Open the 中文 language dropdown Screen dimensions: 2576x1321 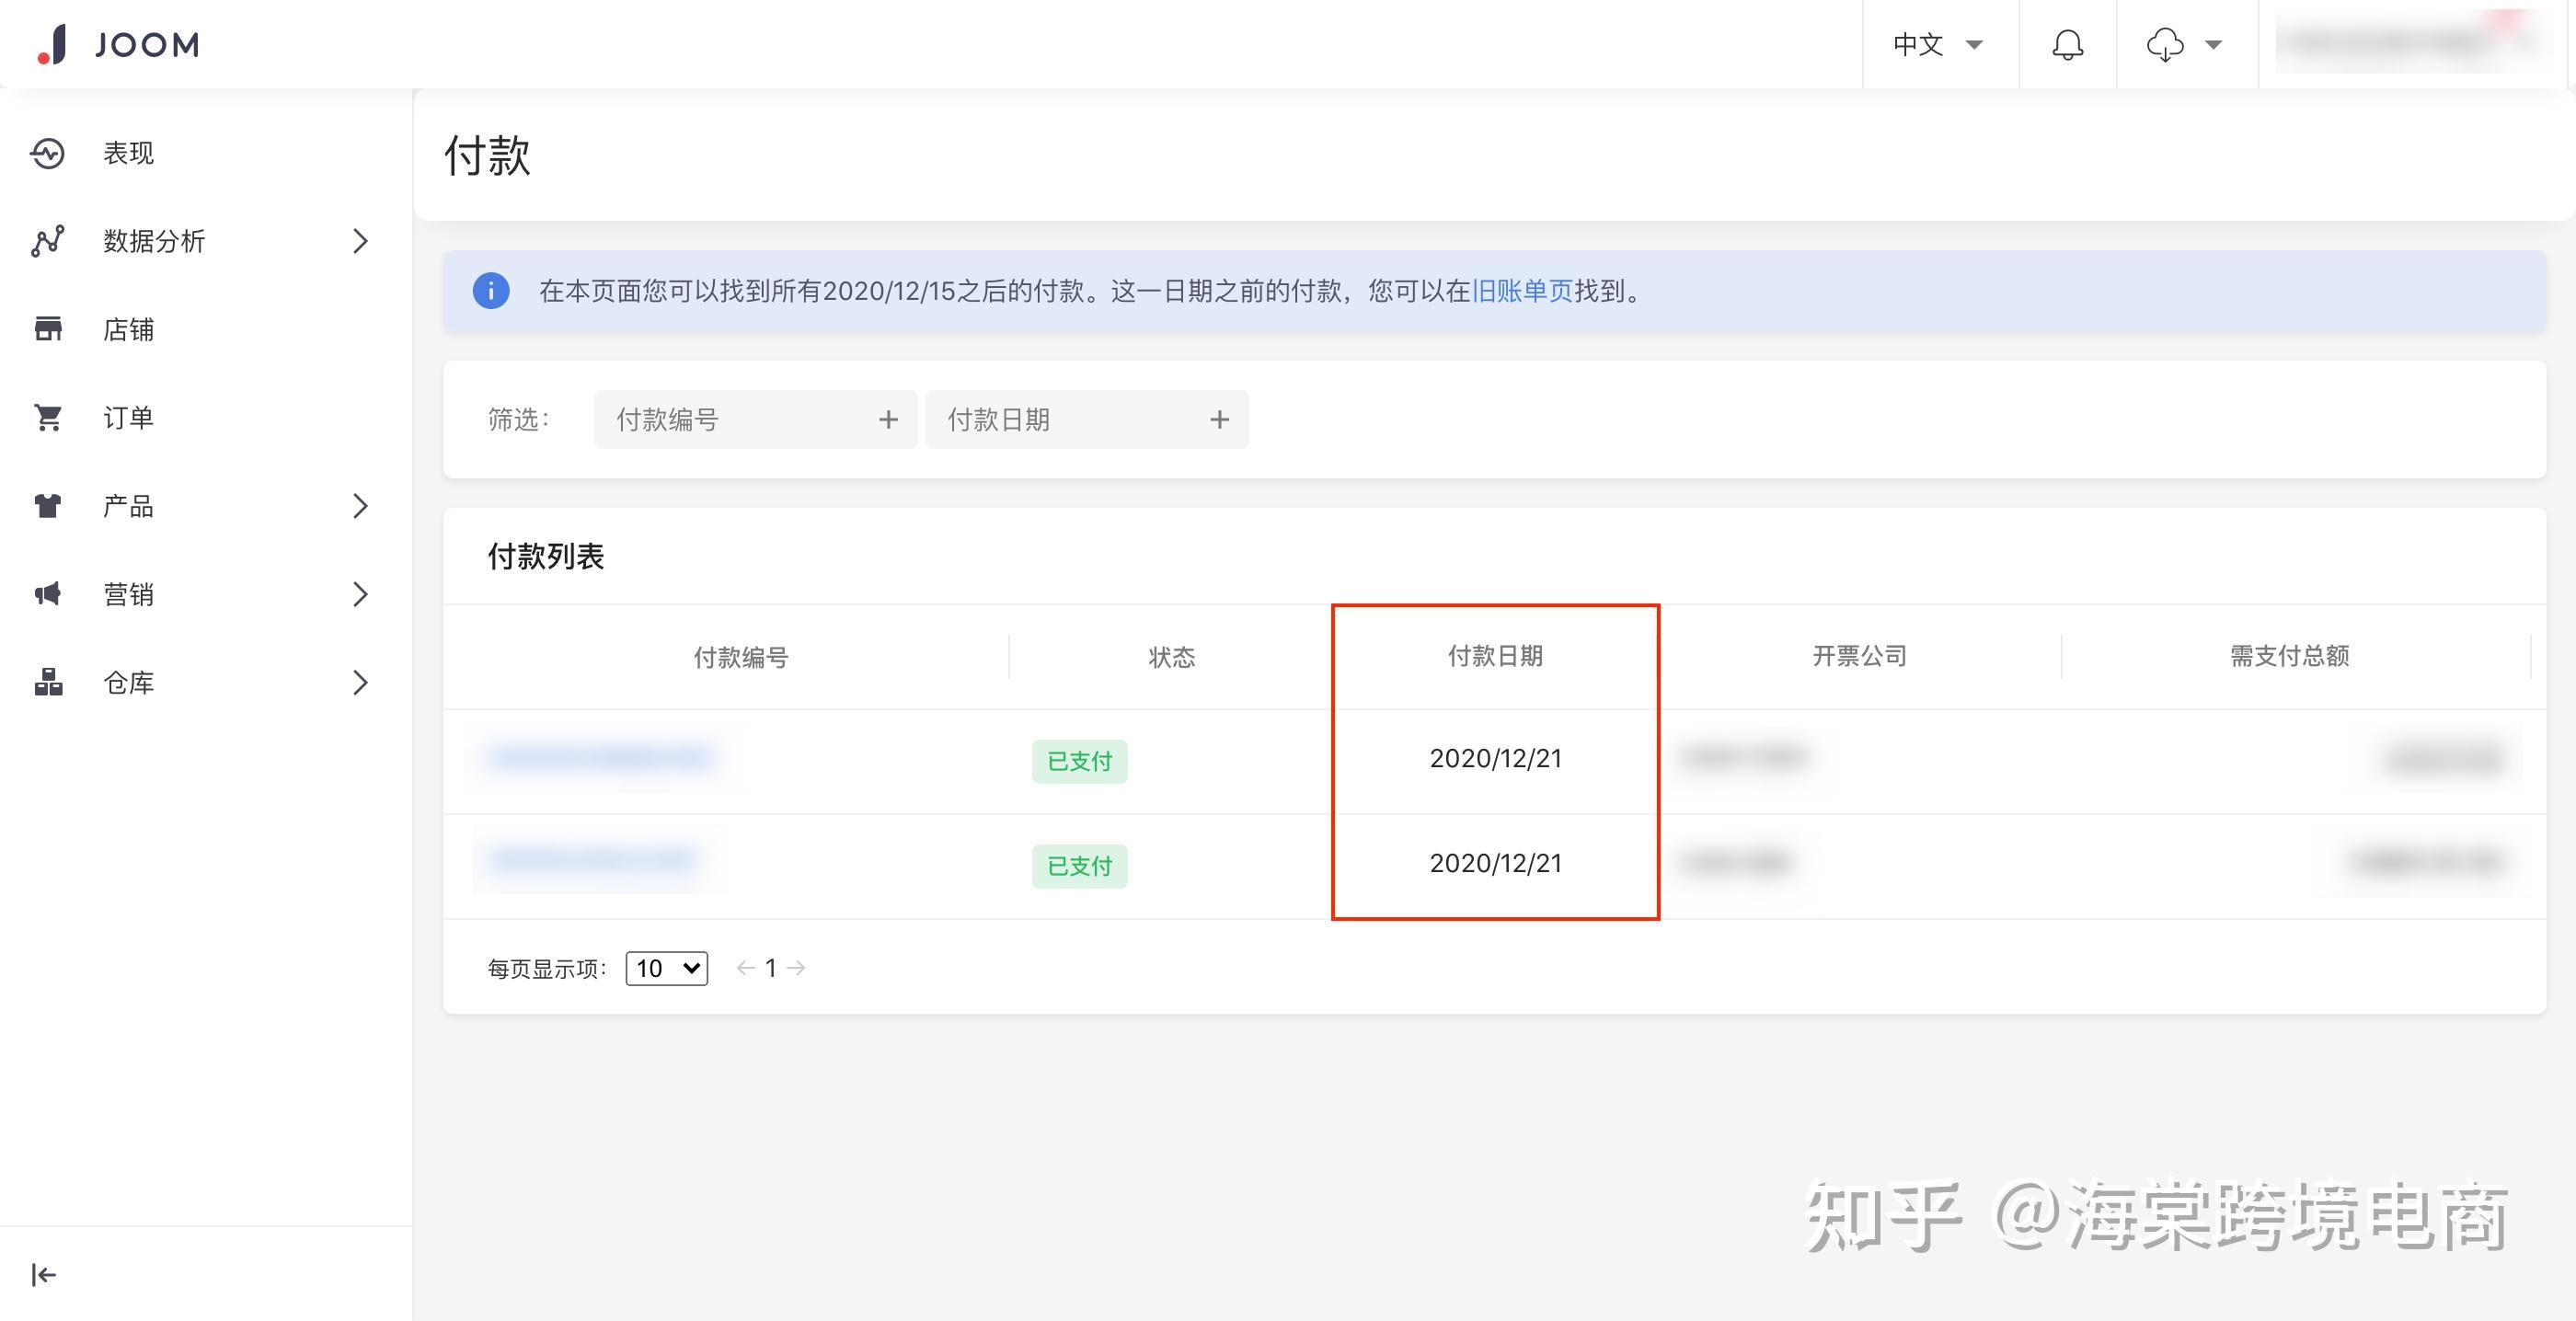pyautogui.click(x=1938, y=44)
